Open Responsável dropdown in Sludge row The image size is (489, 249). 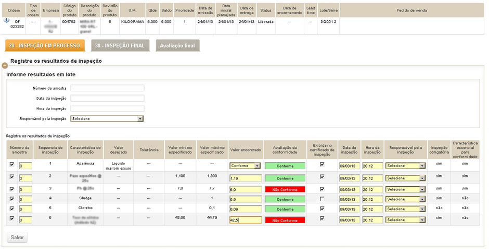405,199
